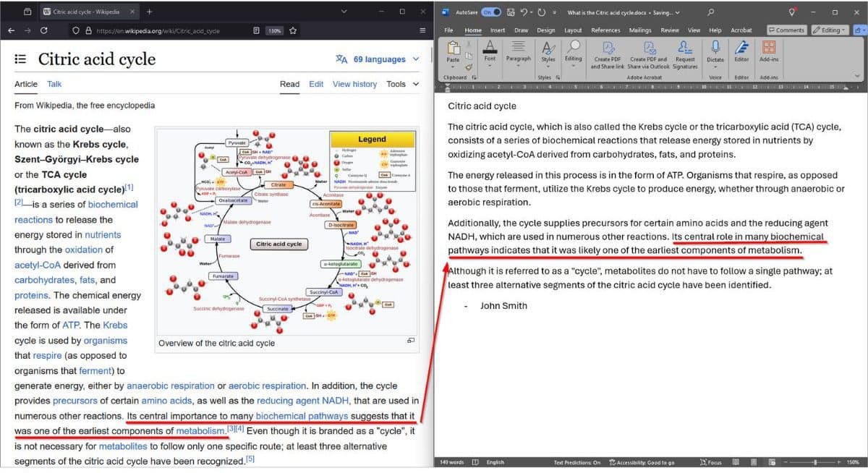Switch to the Insert ribbon tab

tap(498, 30)
